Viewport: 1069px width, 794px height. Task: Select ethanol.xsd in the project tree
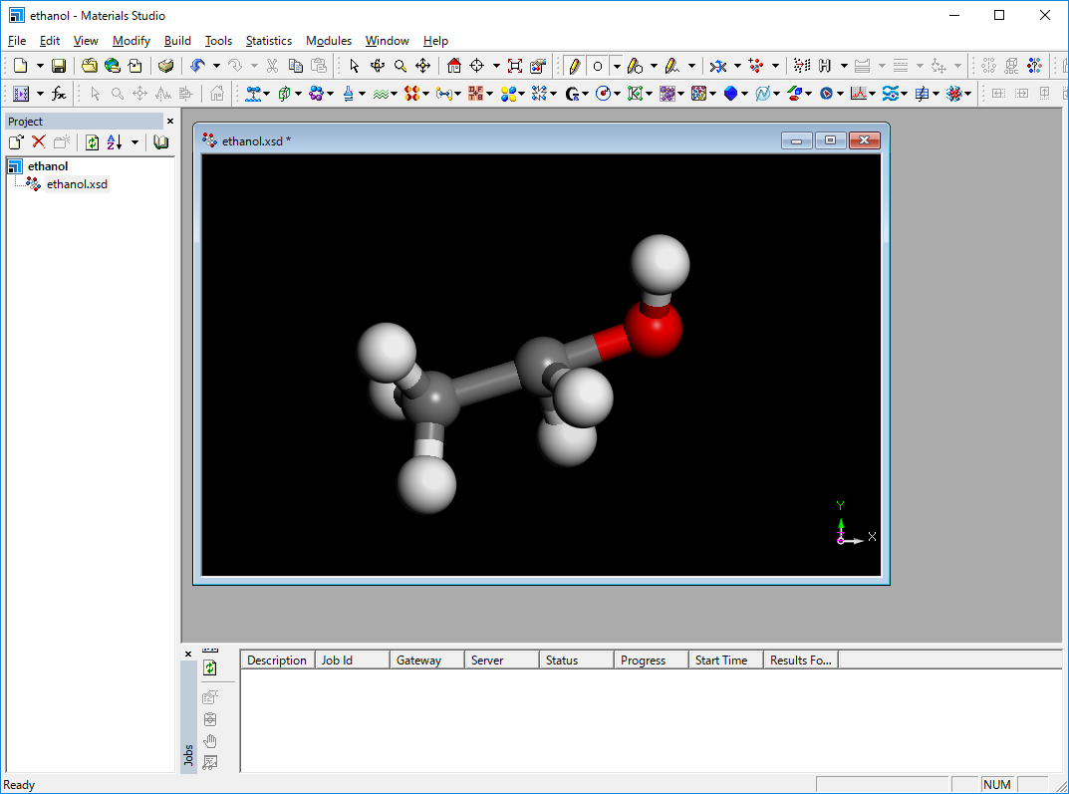pyautogui.click(x=77, y=184)
